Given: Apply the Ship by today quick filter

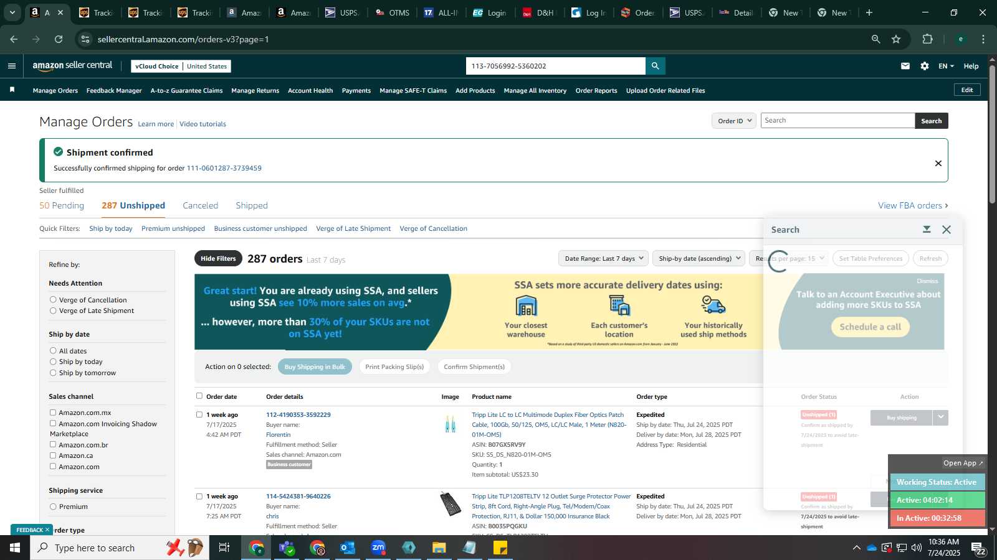Looking at the screenshot, I should click(x=111, y=228).
